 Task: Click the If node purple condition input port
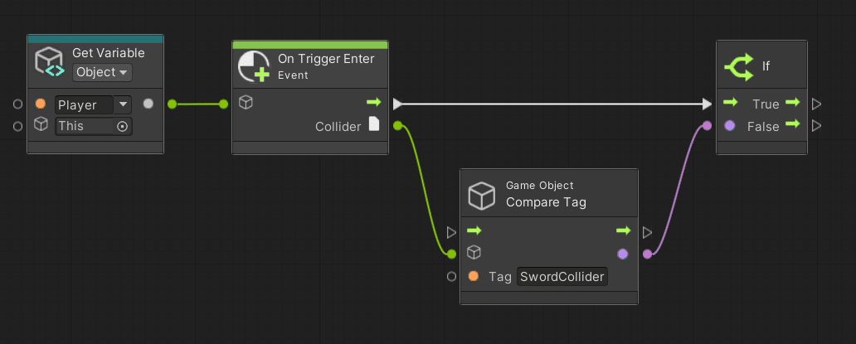point(729,126)
